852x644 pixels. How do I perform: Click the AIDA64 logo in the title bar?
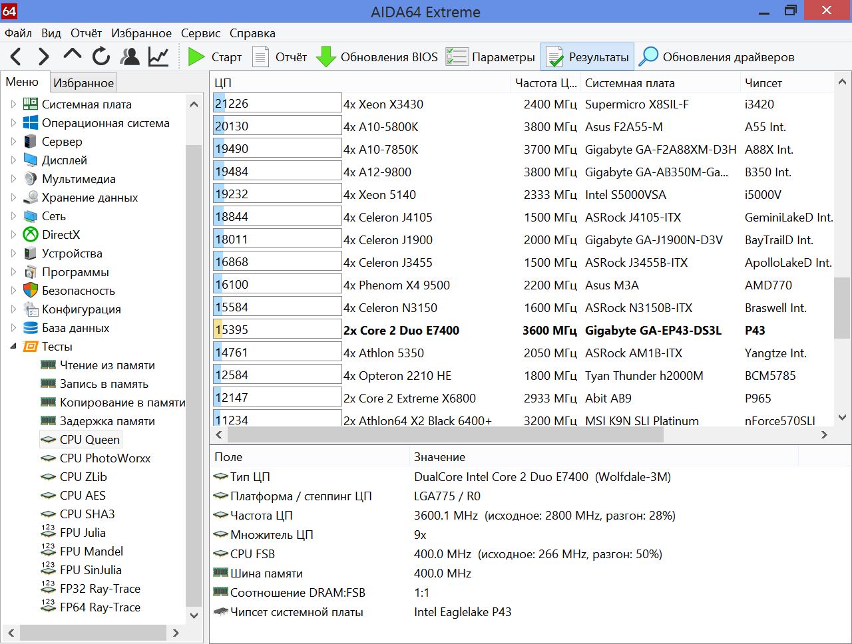coord(9,11)
